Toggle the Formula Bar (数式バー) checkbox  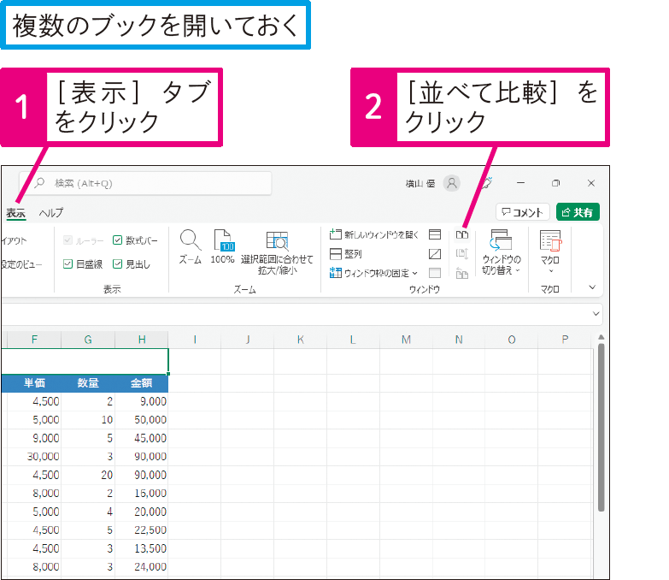pos(117,240)
